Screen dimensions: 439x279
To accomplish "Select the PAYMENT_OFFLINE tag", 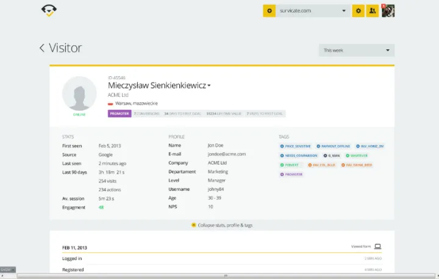I will (x=333, y=146).
